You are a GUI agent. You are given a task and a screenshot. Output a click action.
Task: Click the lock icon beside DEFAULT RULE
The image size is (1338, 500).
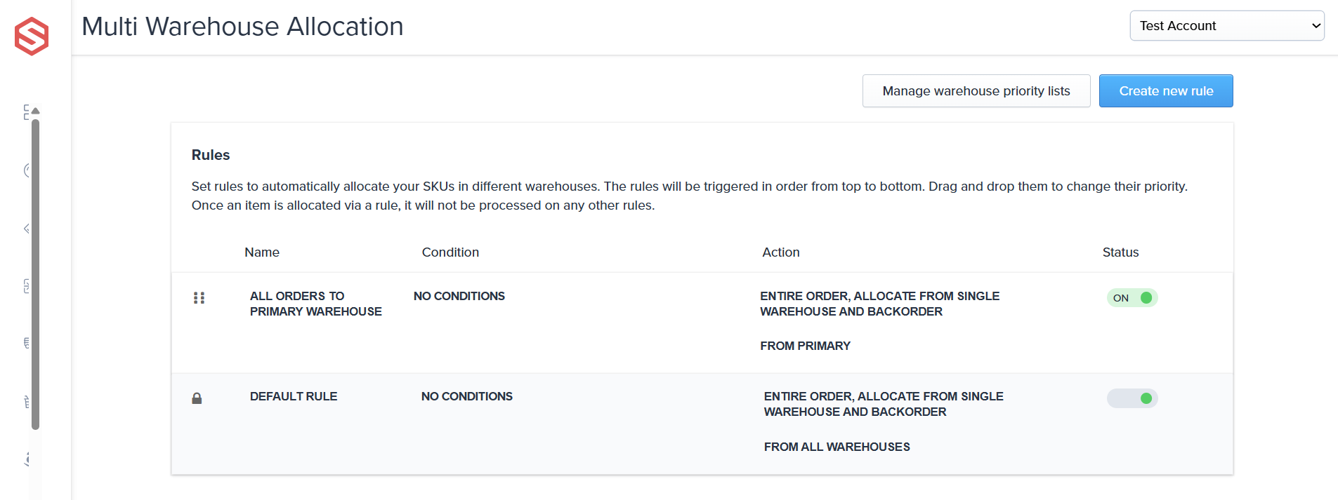point(197,398)
